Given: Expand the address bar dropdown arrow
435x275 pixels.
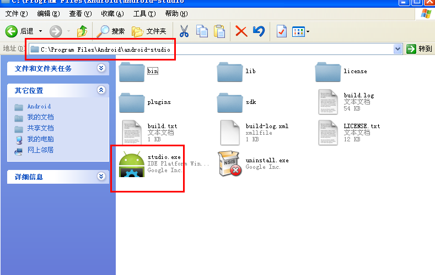Looking at the screenshot, I should [x=398, y=50].
